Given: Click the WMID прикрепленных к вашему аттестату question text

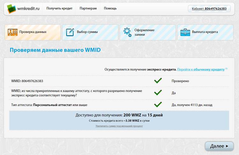Looking at the screenshot, I should click(76, 93).
